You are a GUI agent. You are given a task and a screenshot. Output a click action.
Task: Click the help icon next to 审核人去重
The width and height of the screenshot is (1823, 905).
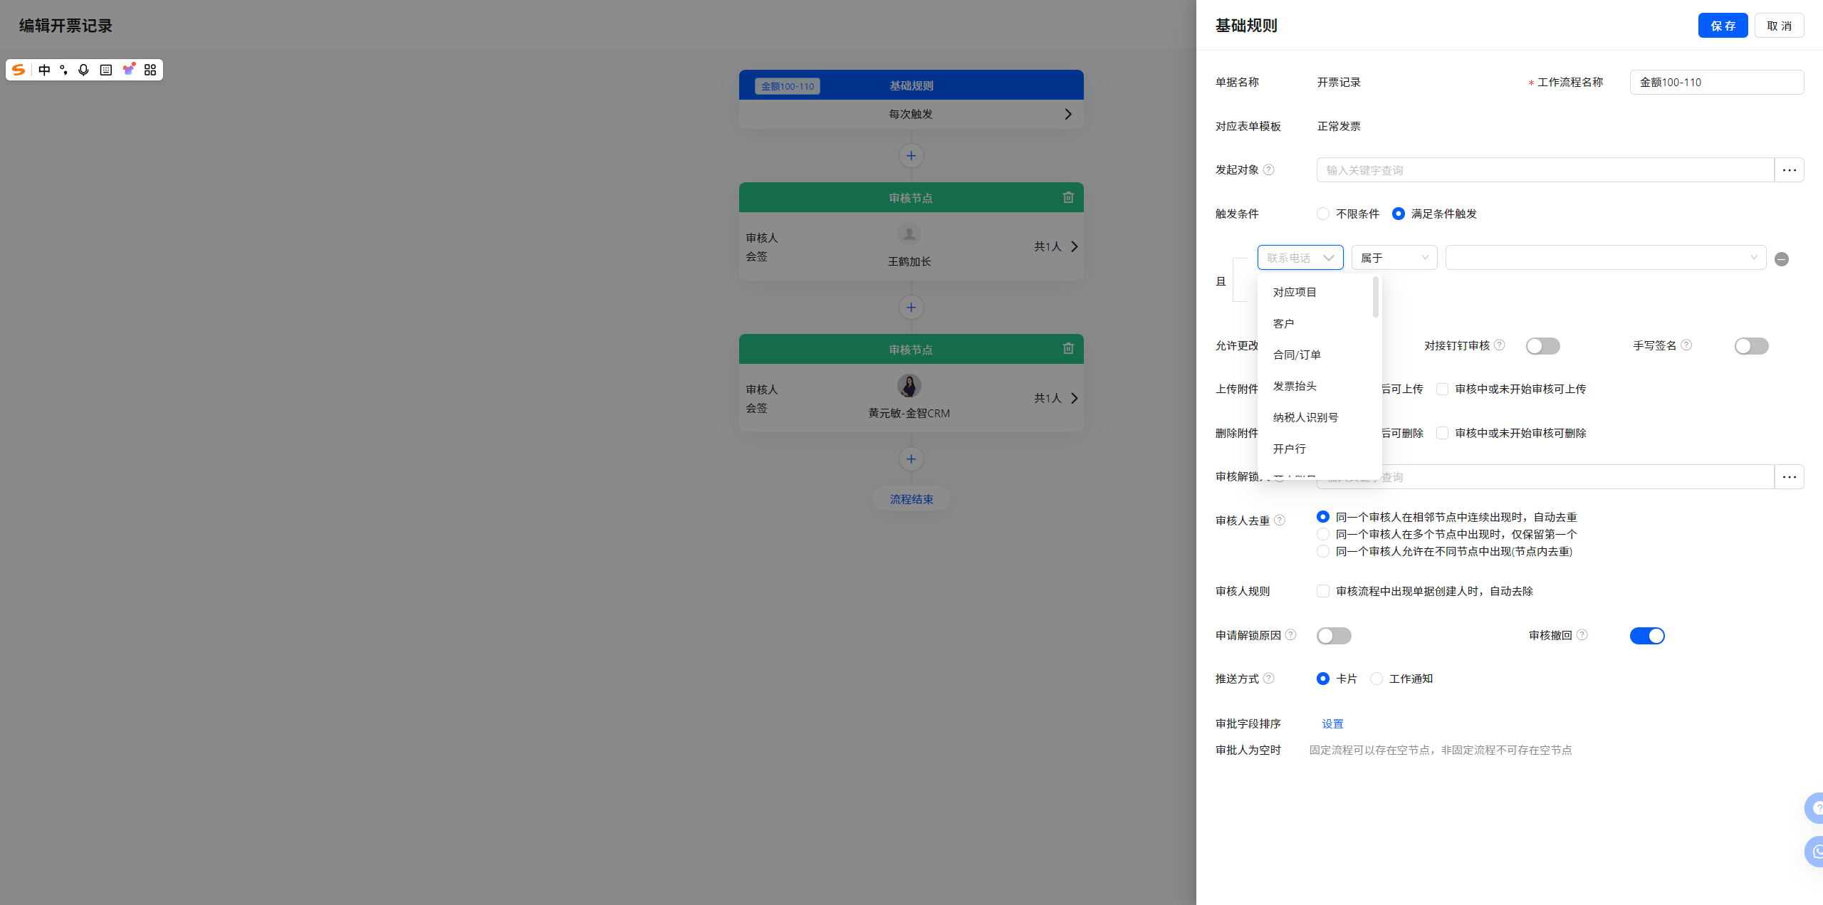(x=1280, y=520)
